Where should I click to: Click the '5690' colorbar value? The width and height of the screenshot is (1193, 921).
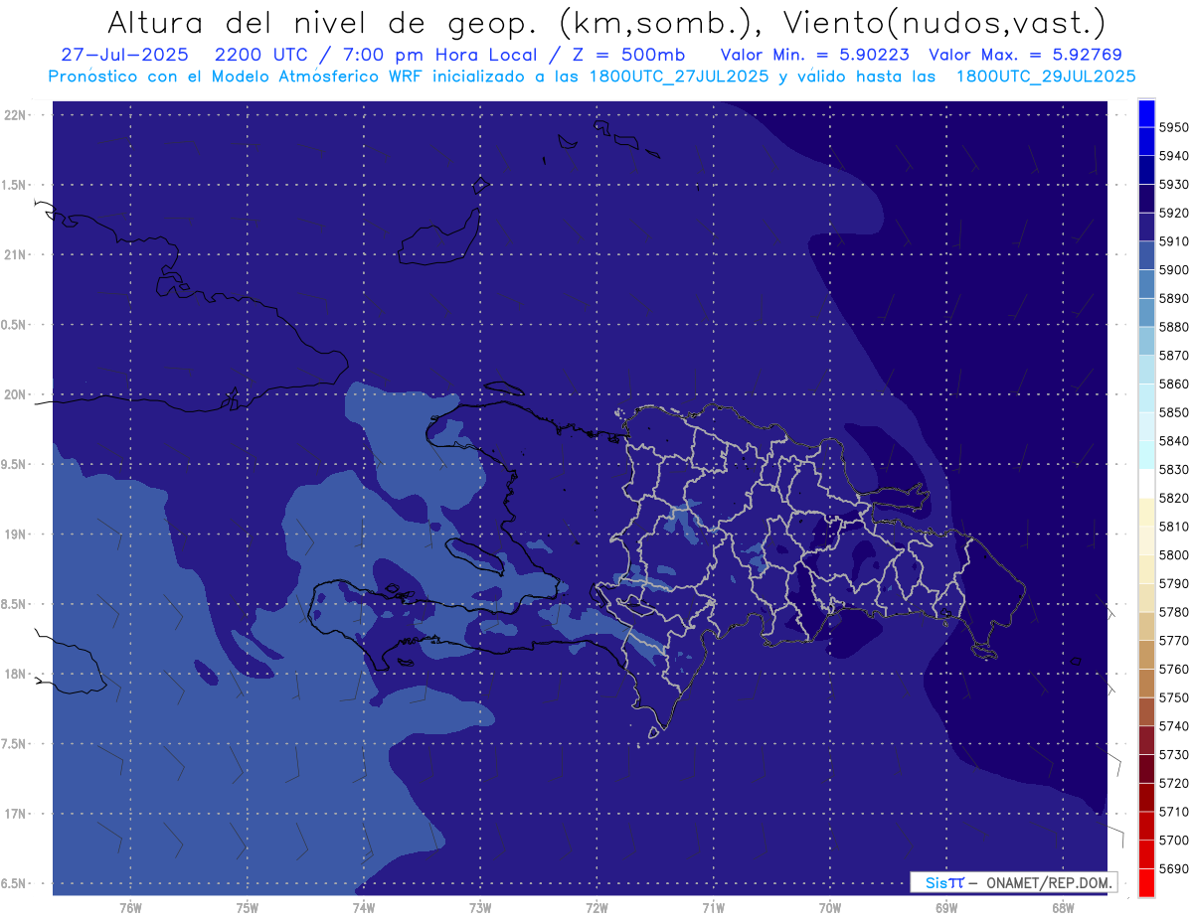coord(1173,869)
